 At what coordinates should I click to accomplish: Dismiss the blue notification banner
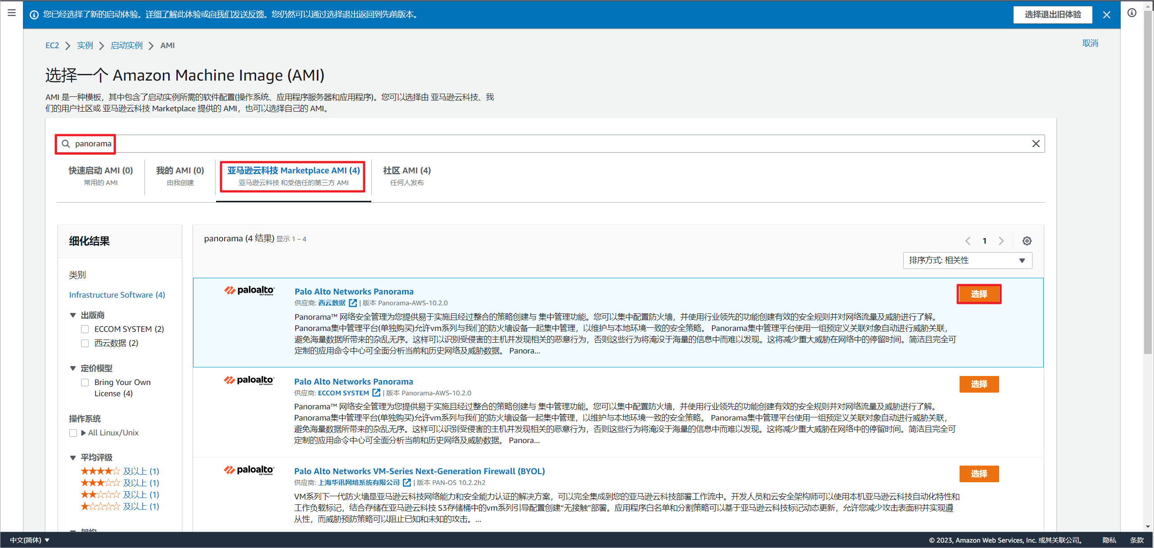coord(1107,15)
